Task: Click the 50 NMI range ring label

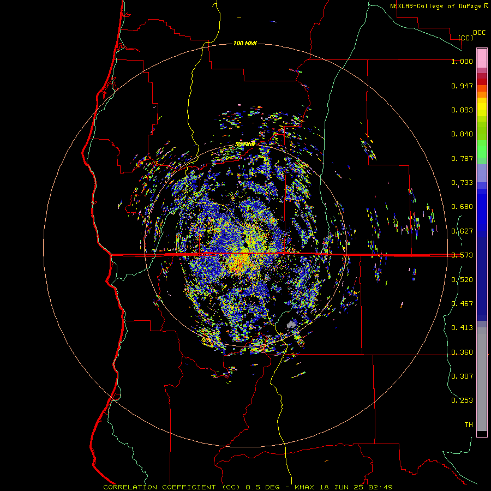Action: pos(245,145)
